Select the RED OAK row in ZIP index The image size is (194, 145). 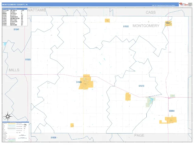[x=13, y=20]
